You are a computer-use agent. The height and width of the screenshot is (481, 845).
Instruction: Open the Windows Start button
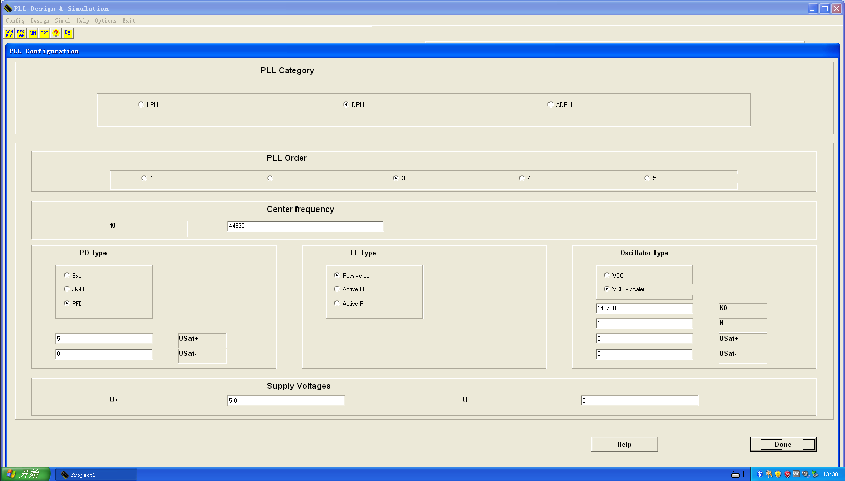pyautogui.click(x=25, y=474)
